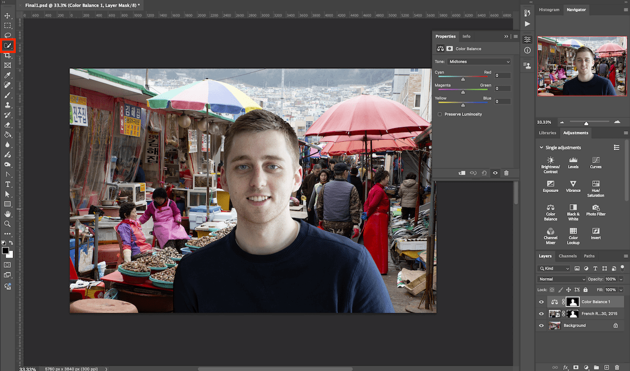
Task: Click the Clone Source panel icon
Action: click(x=528, y=66)
